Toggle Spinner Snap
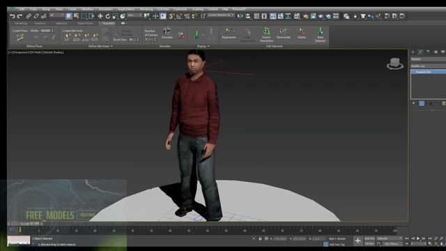 tap(194, 16)
